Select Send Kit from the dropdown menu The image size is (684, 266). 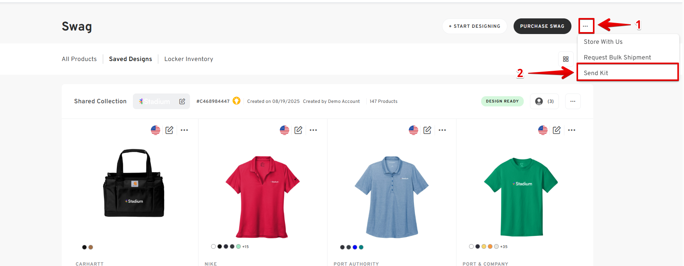[596, 73]
